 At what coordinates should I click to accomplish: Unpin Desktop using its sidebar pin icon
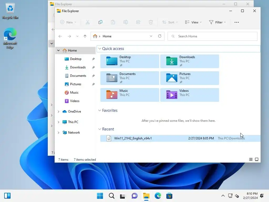[x=93, y=59]
